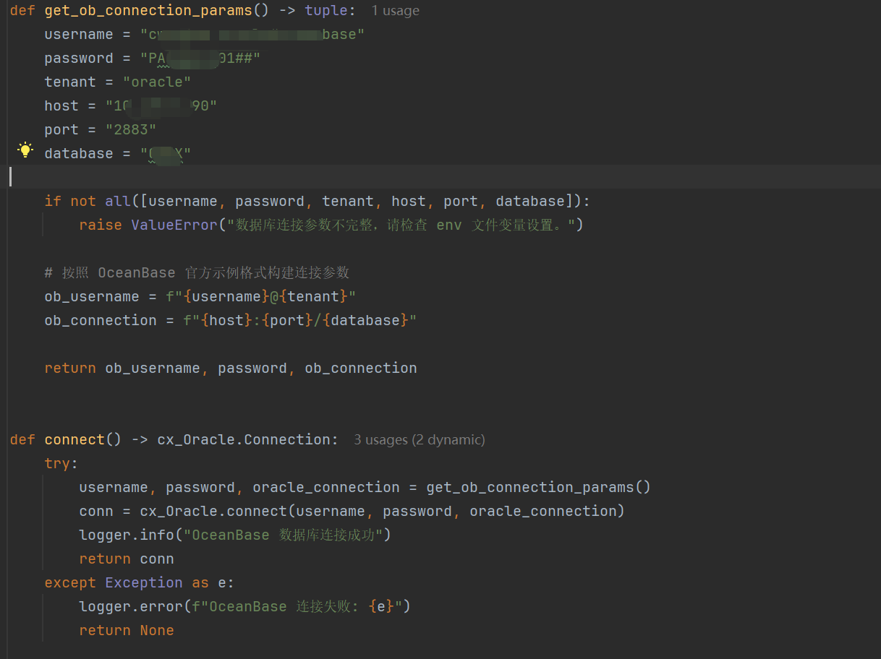Click the 'except Exception as e' line
881x659 pixels.
coord(140,583)
